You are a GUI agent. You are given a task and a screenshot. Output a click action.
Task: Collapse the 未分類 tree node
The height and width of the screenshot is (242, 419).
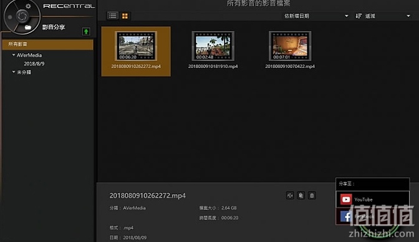click(x=14, y=72)
